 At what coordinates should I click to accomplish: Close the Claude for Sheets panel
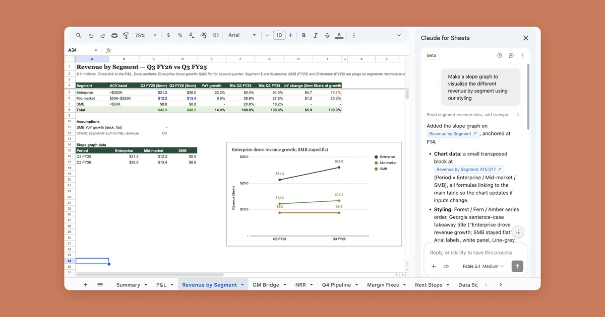pos(526,38)
